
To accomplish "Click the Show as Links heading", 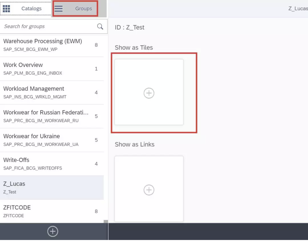I will tap(135, 144).
